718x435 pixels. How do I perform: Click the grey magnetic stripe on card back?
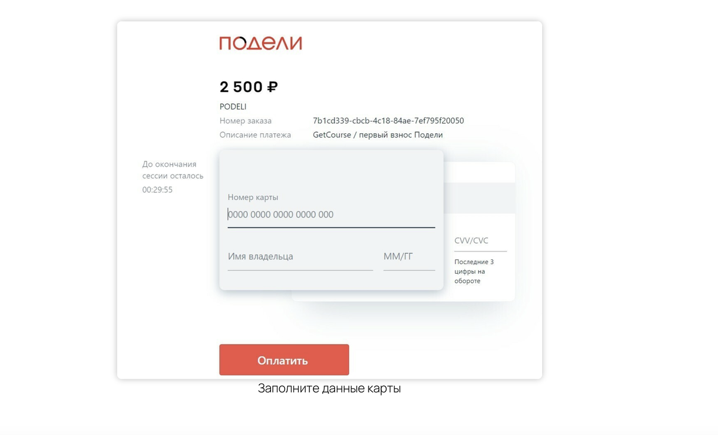479,198
